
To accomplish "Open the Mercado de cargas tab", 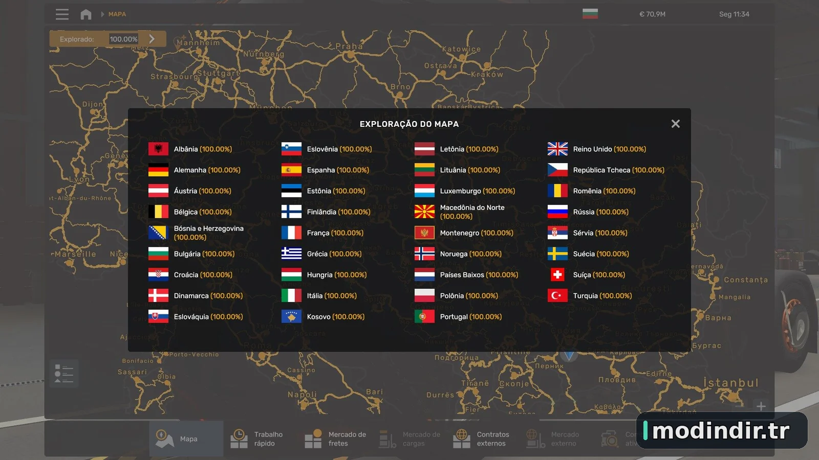I will [x=409, y=439].
